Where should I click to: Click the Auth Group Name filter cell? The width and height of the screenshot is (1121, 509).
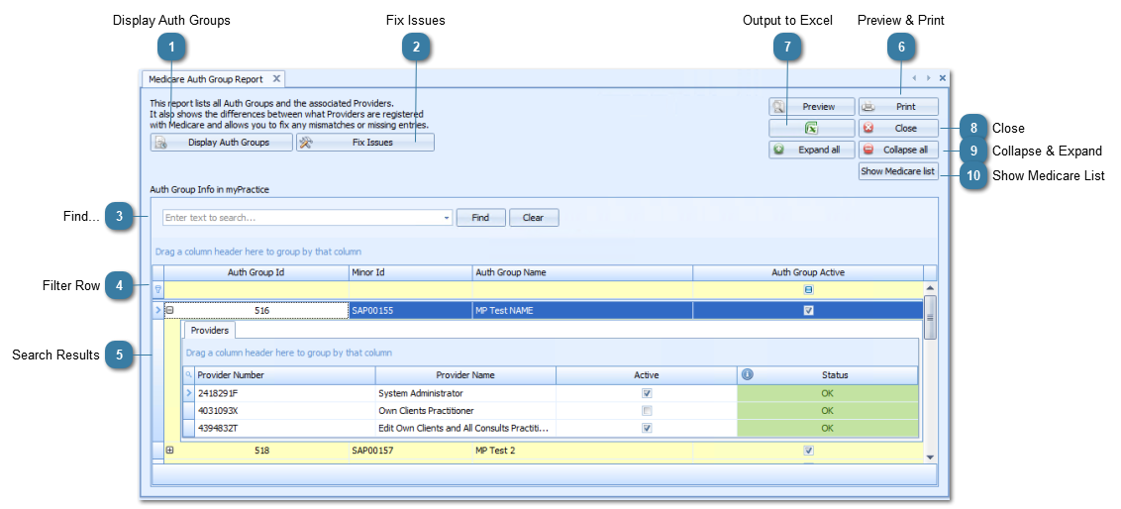582,290
